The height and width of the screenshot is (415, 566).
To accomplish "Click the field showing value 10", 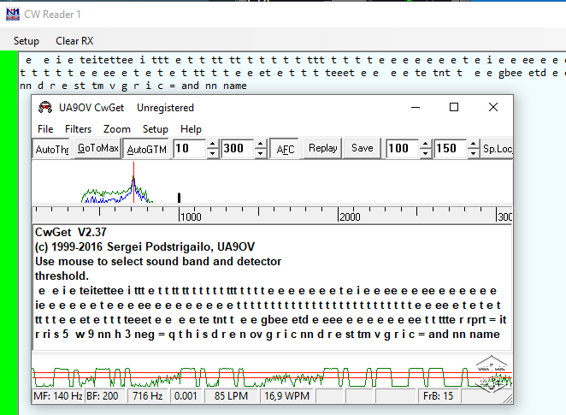I will click(x=190, y=148).
